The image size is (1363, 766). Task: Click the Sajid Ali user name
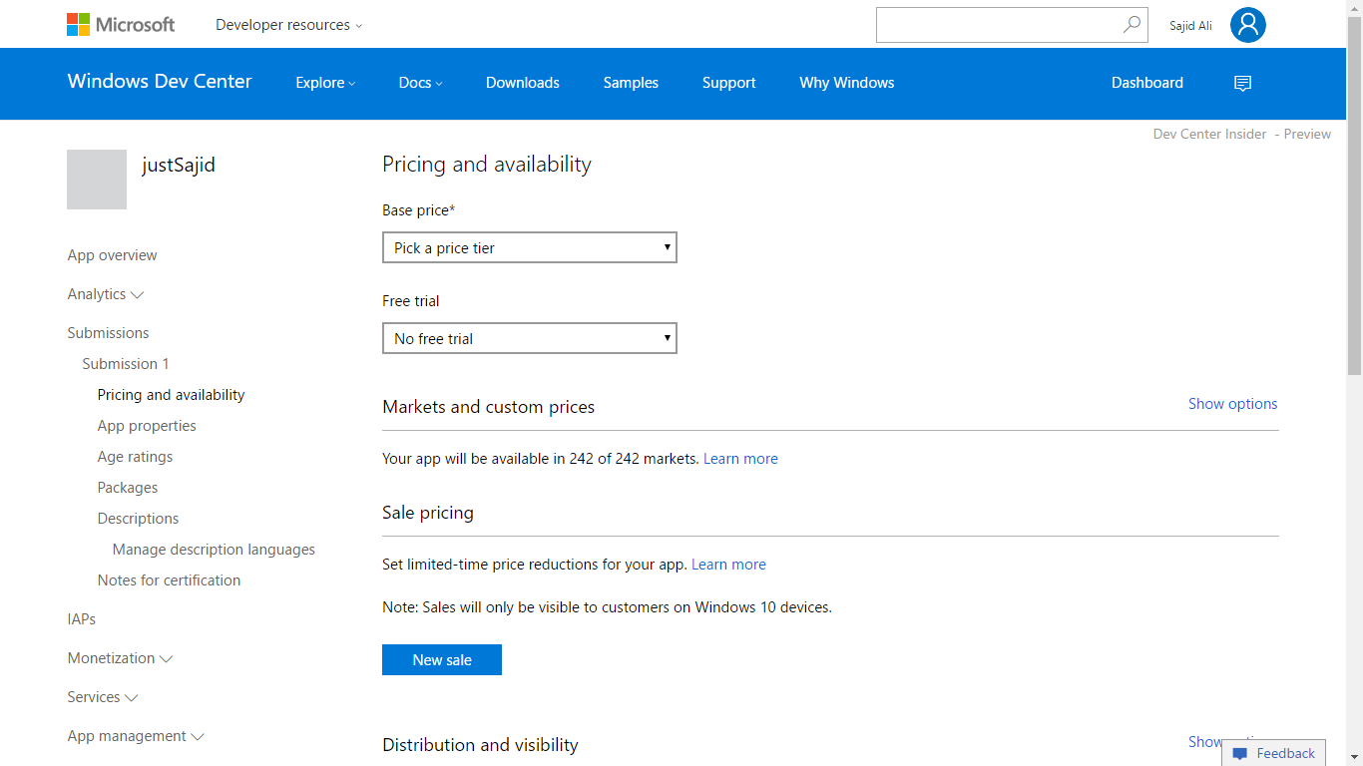[1190, 26]
